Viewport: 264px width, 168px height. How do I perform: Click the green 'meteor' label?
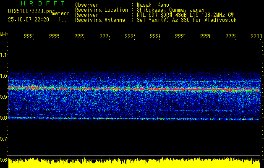point(61,13)
